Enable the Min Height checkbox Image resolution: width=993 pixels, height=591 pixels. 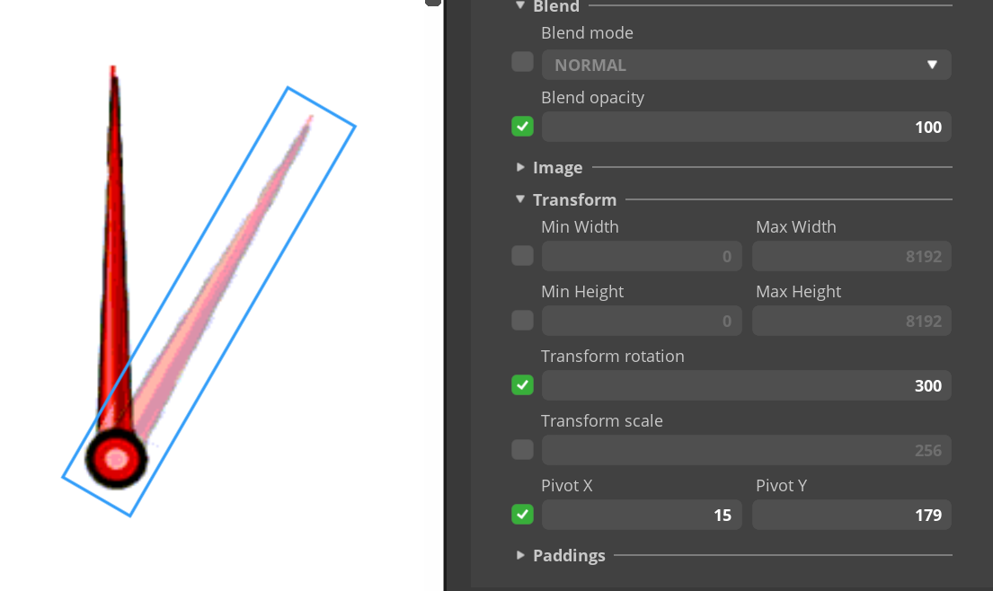(x=522, y=321)
